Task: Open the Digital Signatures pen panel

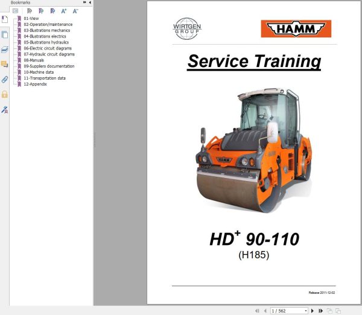Action: 5,110
